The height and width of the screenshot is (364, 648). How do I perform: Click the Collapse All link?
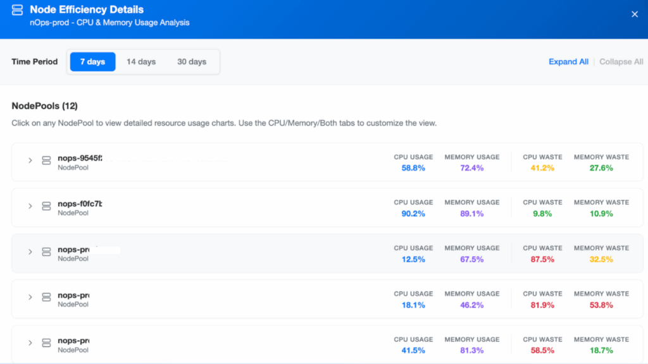tap(621, 62)
